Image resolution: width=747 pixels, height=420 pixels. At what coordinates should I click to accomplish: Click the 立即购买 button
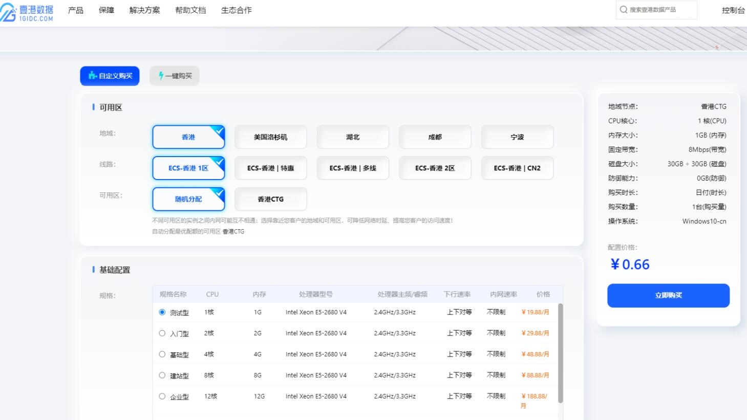point(668,295)
